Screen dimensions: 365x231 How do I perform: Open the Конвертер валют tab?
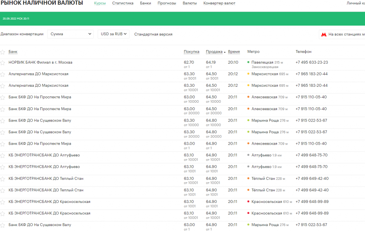coord(219,3)
